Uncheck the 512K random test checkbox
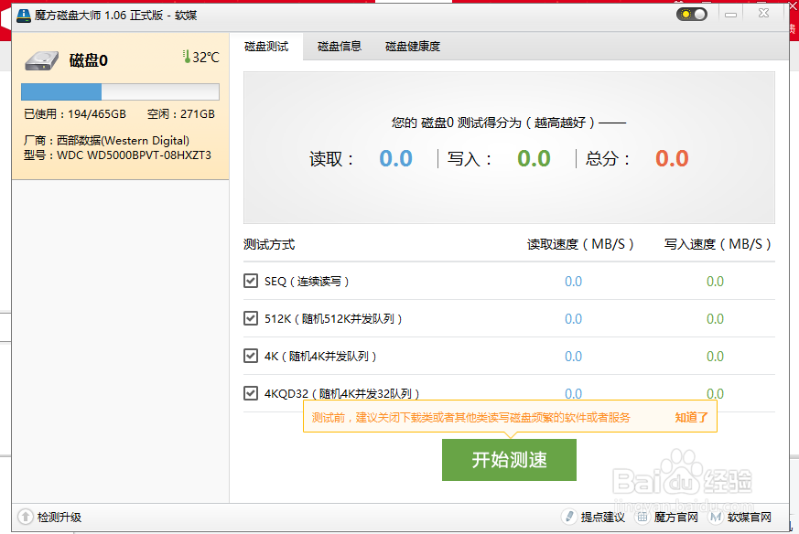Viewport: 799px width, 534px height. (250, 318)
